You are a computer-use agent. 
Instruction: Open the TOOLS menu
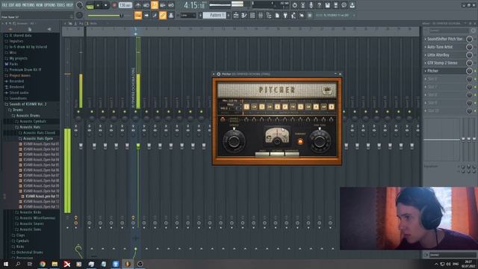pos(61,5)
